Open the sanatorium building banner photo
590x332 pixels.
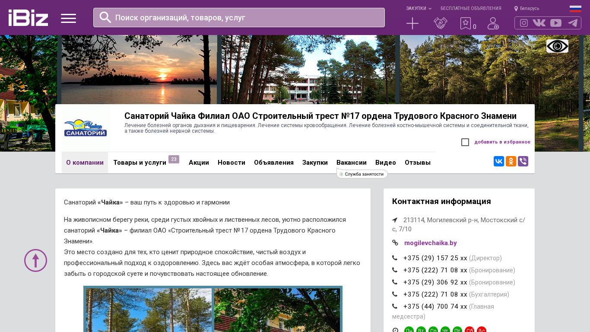pos(308,70)
